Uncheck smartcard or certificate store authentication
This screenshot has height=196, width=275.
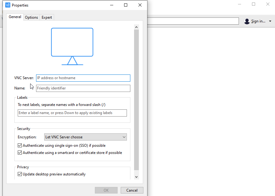[x=20, y=153]
